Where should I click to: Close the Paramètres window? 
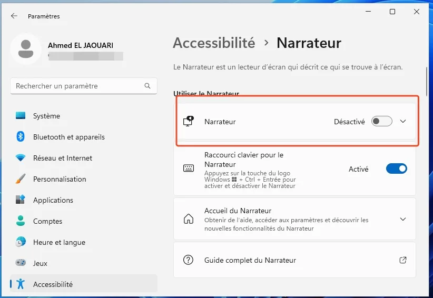[417, 12]
